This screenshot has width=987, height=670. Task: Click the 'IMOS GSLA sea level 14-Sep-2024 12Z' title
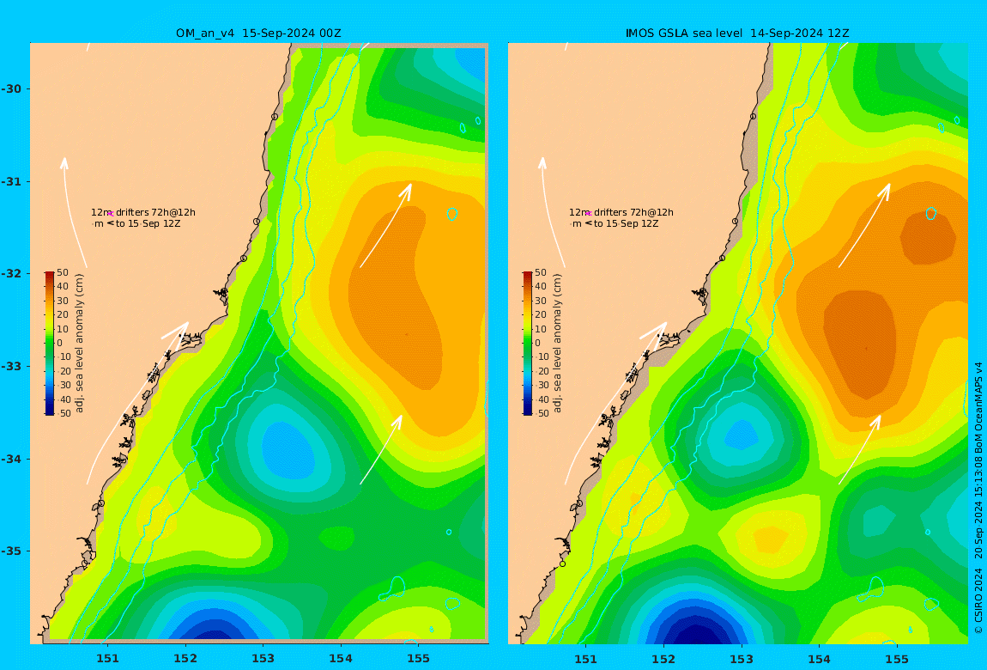[x=737, y=33]
